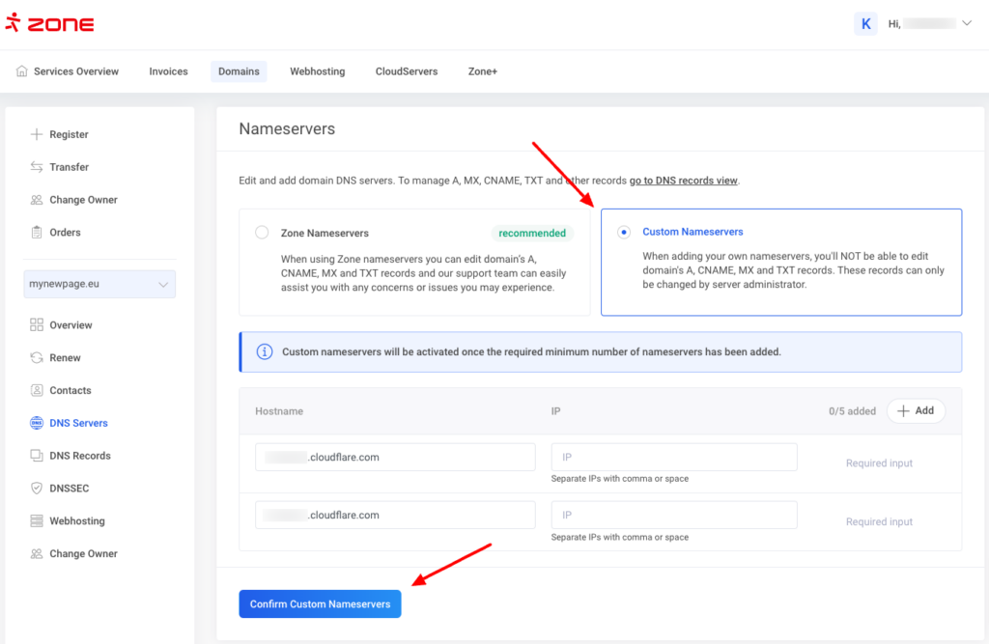Click the first IP input field
Image resolution: width=989 pixels, height=644 pixels.
[673, 458]
